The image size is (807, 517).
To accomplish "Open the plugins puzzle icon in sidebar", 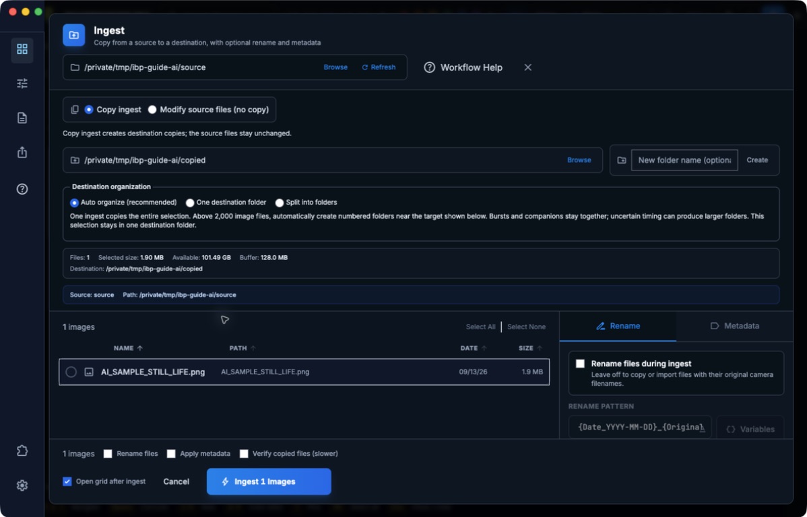I will coord(22,450).
